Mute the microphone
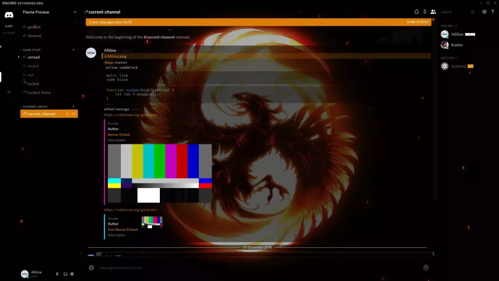The height and width of the screenshot is (281, 499). [57, 274]
